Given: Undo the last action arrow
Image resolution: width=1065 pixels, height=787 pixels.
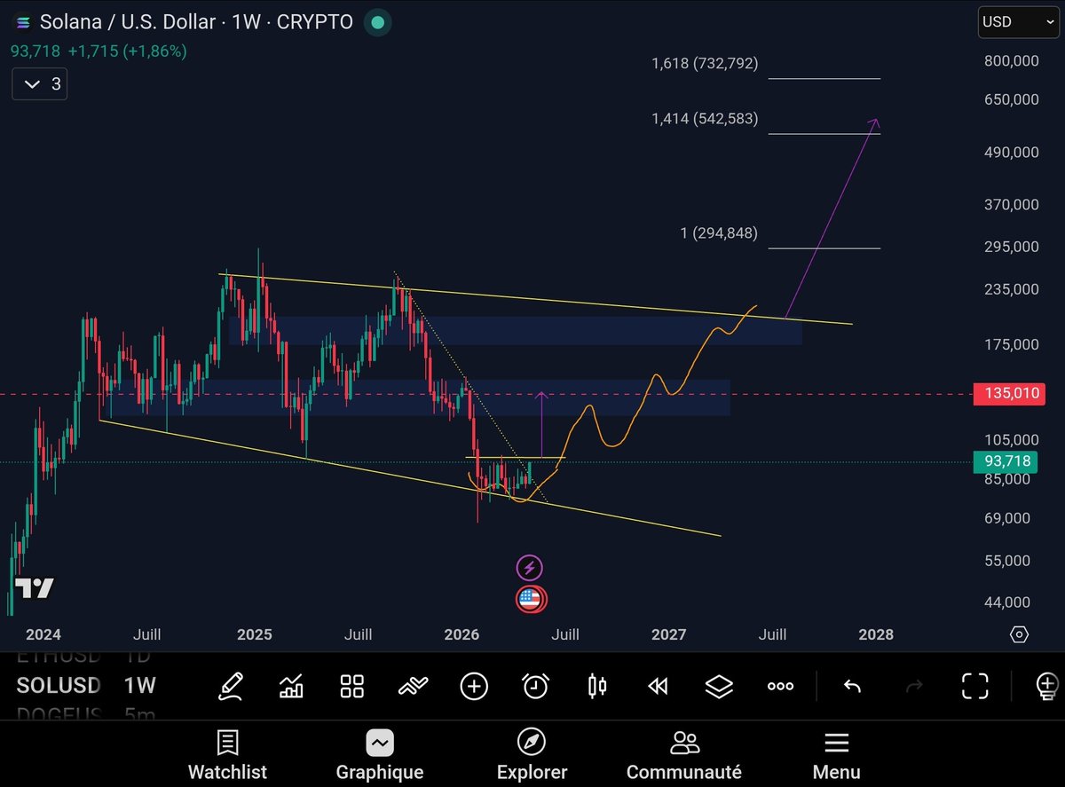Looking at the screenshot, I should coord(852,686).
